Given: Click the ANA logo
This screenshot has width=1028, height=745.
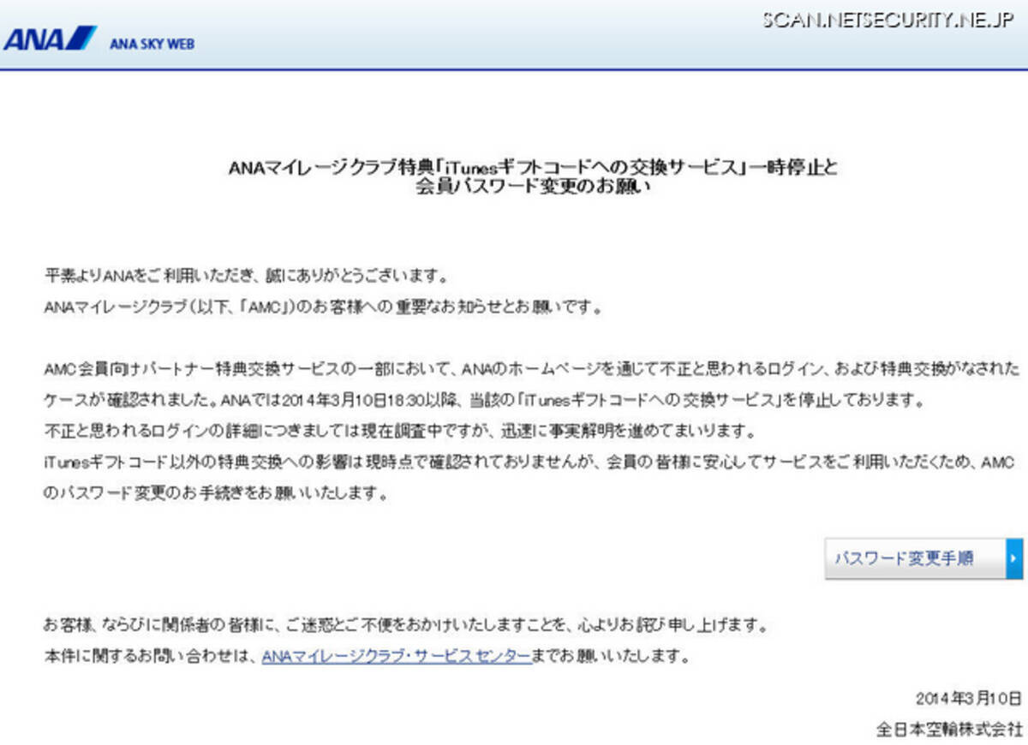Looking at the screenshot, I should (51, 39).
